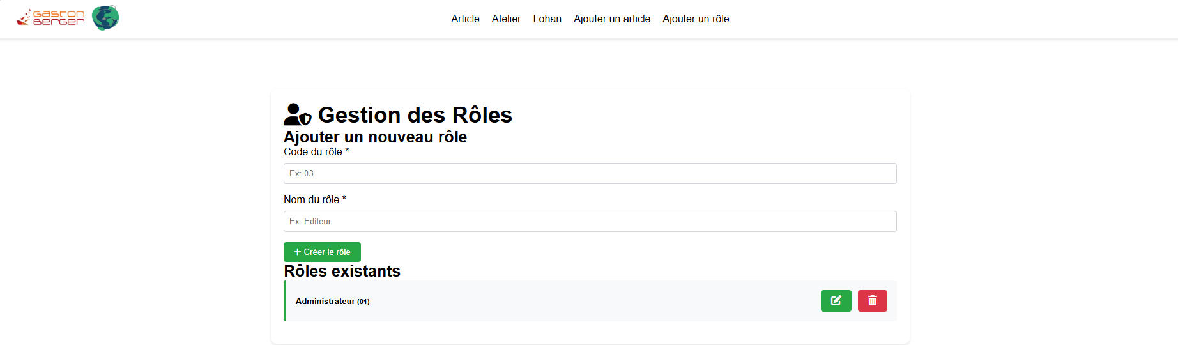Go to the Atelier page
This screenshot has height=345, width=1178.
coord(506,19)
